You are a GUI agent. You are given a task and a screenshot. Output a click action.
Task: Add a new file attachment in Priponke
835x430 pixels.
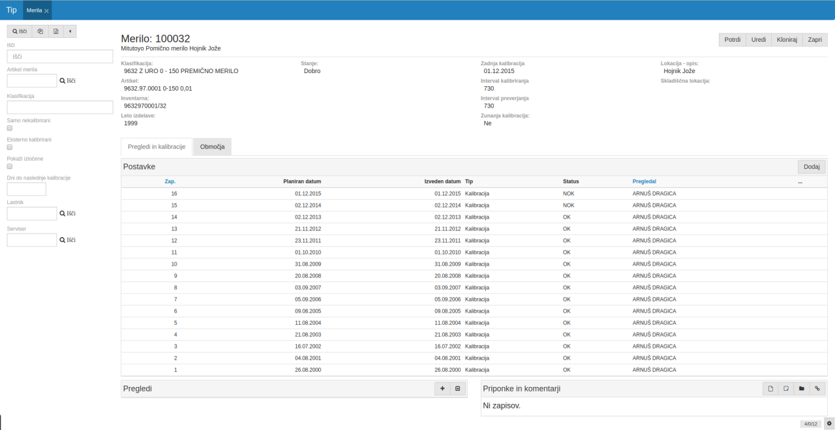click(770, 389)
